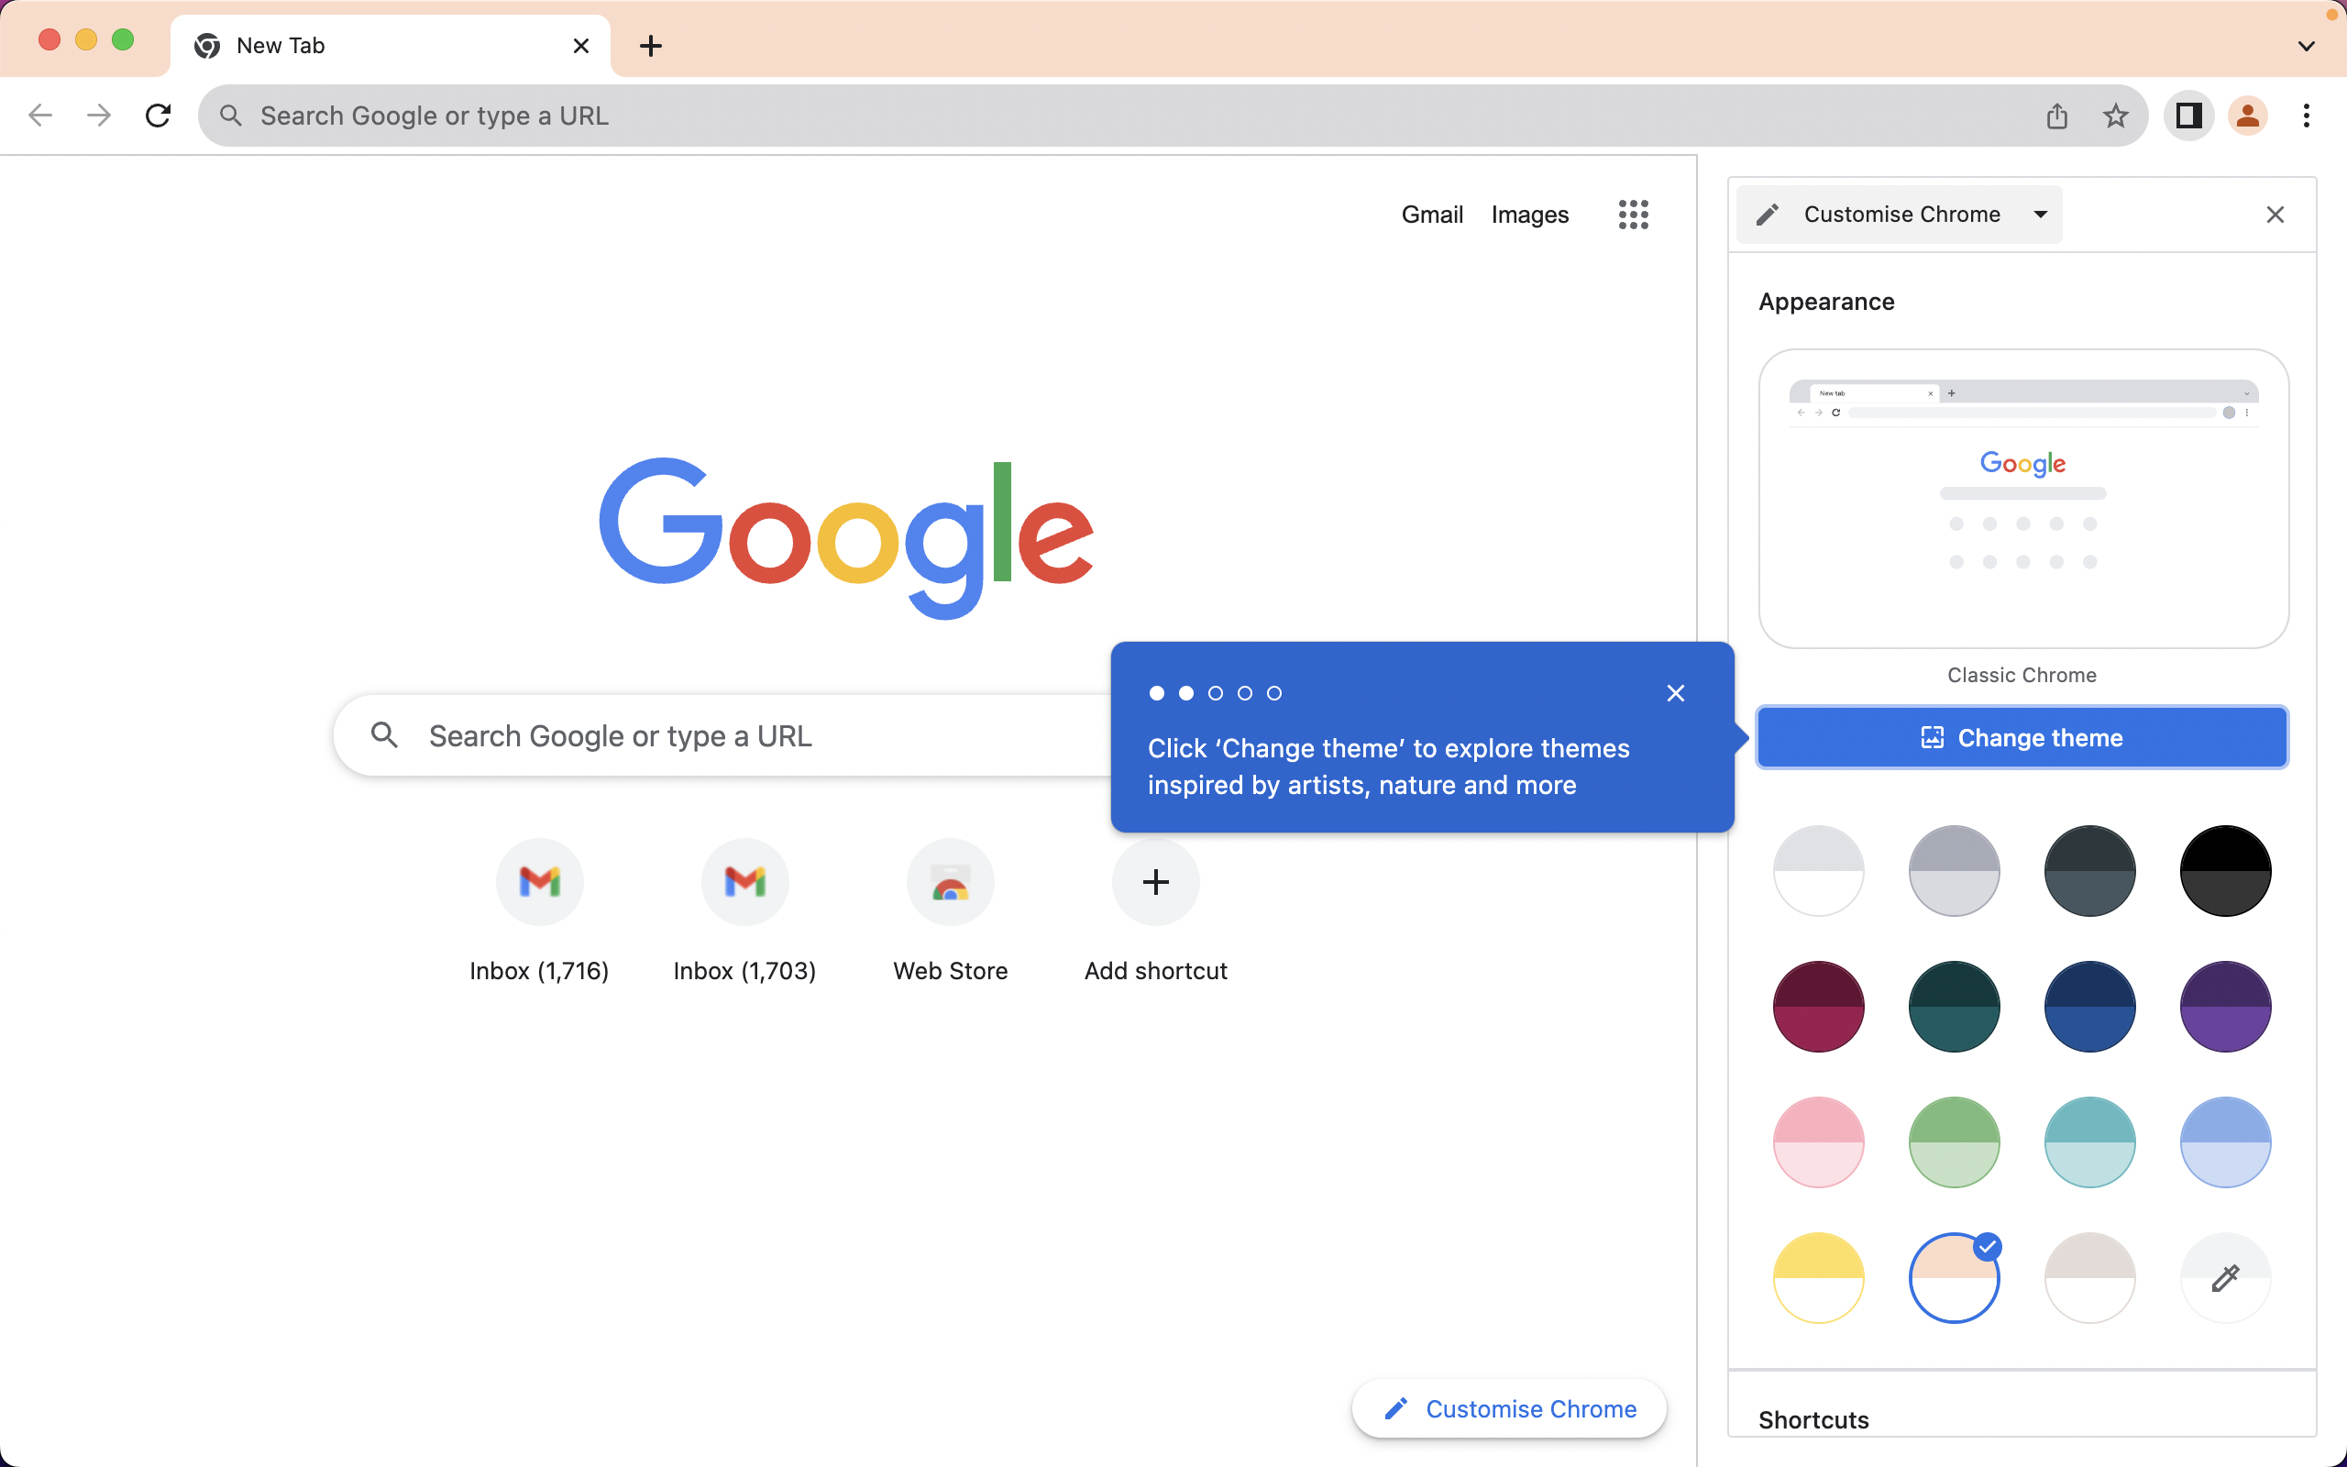Click the Images link
This screenshot has height=1467, width=2347.
pos(1529,215)
